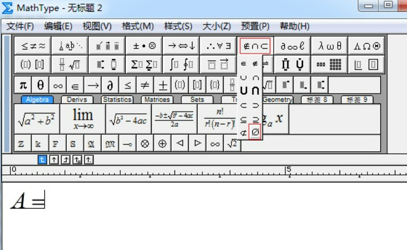Image resolution: width=407 pixels, height=250 pixels.
Task: Open the matrix templates palette
Action: [x=330, y=64]
